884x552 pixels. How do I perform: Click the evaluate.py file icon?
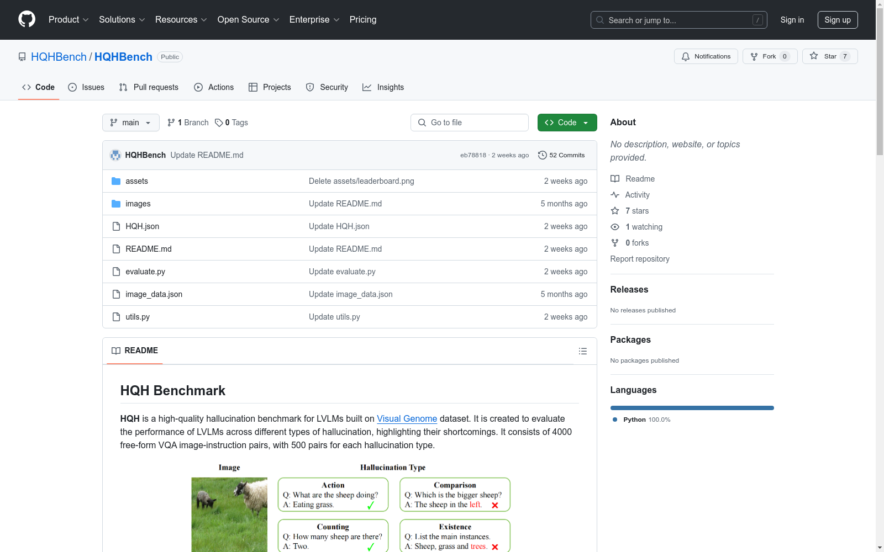[x=116, y=272]
